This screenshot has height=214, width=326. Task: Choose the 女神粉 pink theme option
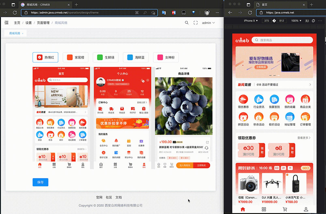click(166, 57)
